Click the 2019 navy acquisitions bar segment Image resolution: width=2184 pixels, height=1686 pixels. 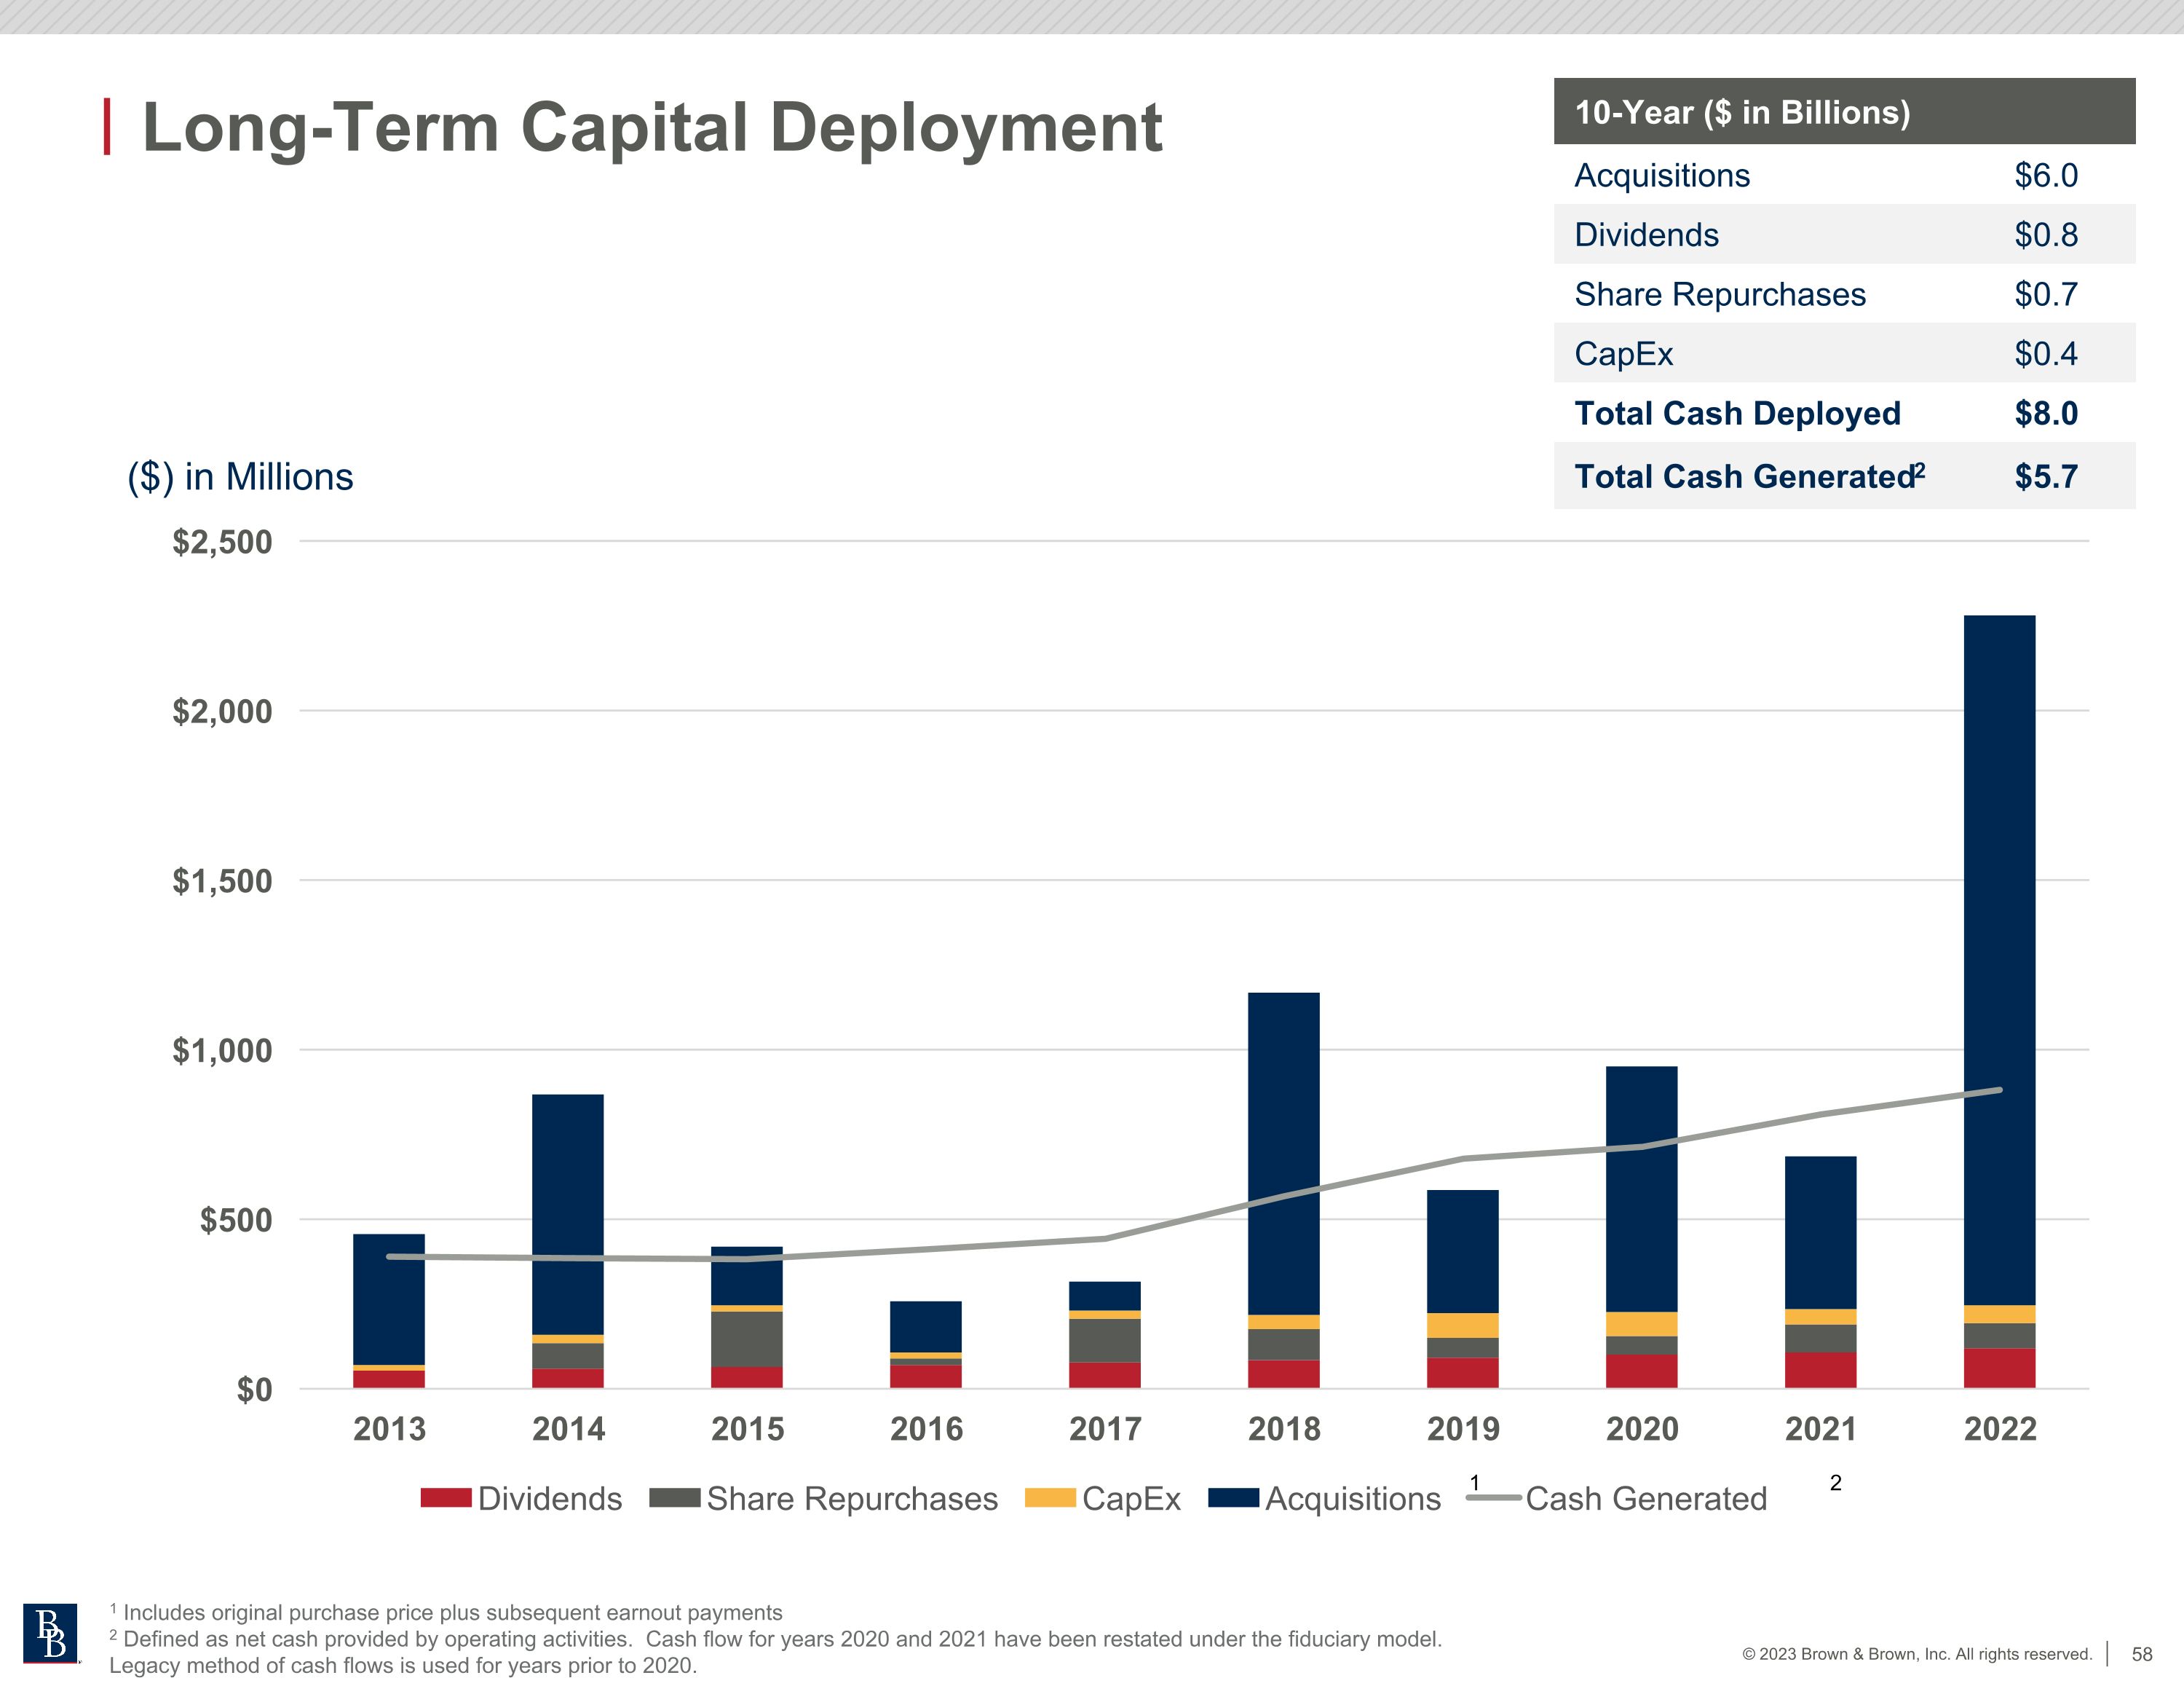(1463, 1250)
